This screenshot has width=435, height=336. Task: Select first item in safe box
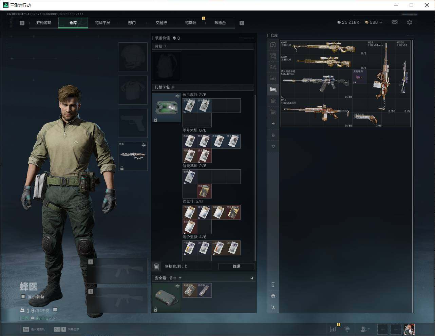click(x=190, y=290)
